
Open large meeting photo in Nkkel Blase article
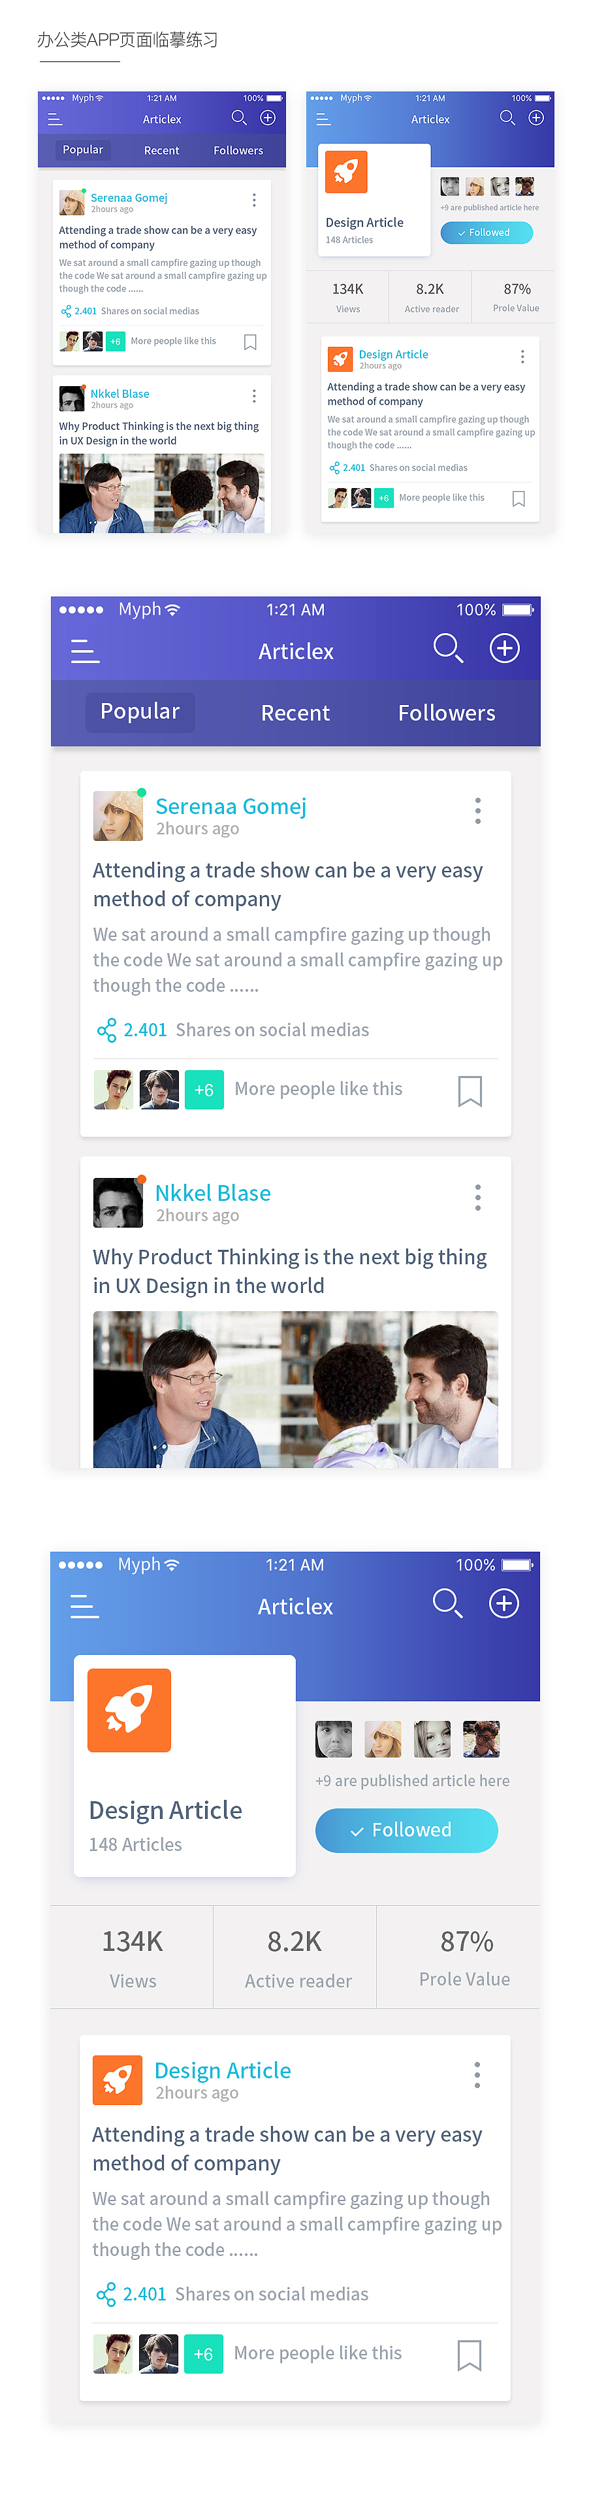pos(295,1389)
